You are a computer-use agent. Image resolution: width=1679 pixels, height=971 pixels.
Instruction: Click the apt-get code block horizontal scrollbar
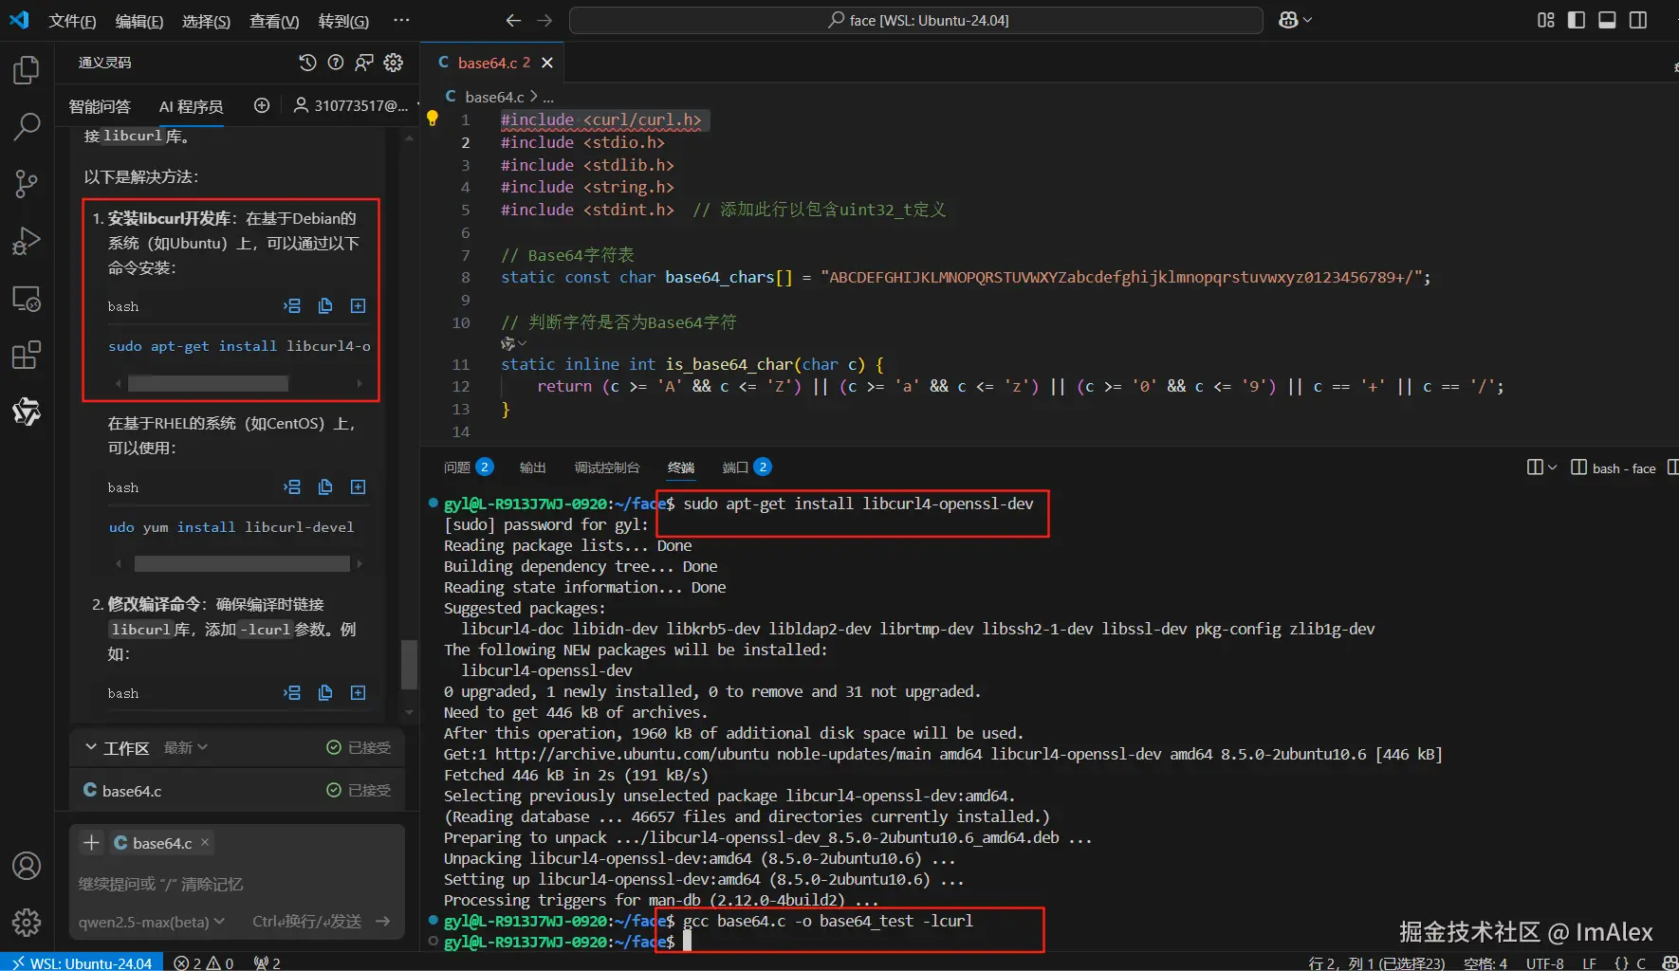208,383
